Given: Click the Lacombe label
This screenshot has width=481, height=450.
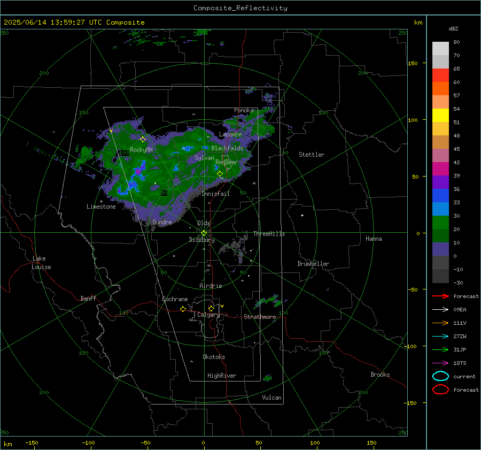Looking at the screenshot, I should (x=230, y=134).
